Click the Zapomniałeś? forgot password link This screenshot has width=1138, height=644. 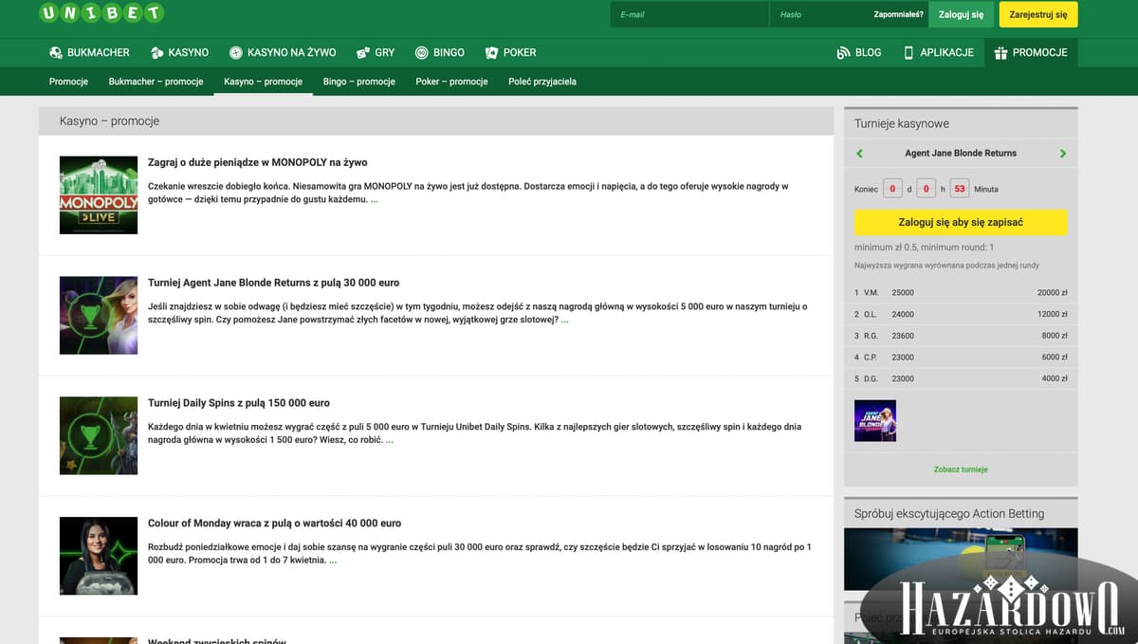898,14
